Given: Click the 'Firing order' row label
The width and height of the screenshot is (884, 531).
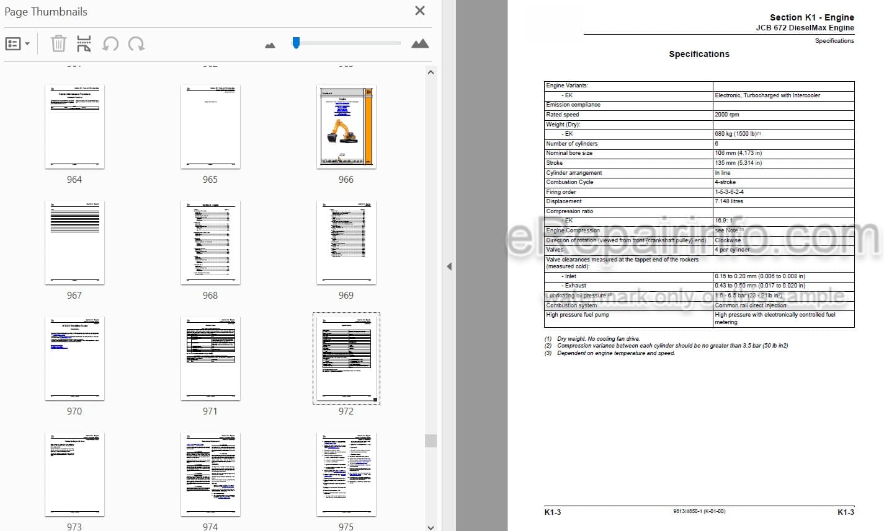Looking at the screenshot, I should pyautogui.click(x=561, y=192).
